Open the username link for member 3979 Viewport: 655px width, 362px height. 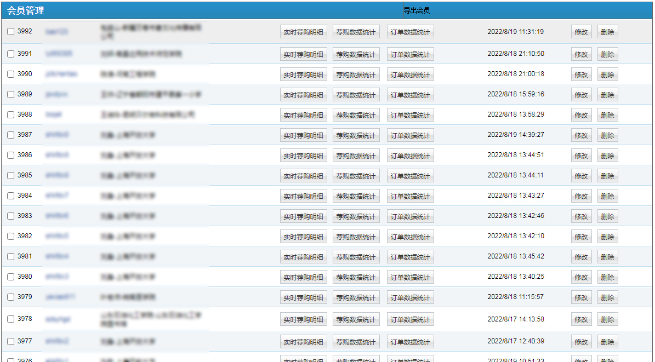click(x=60, y=297)
